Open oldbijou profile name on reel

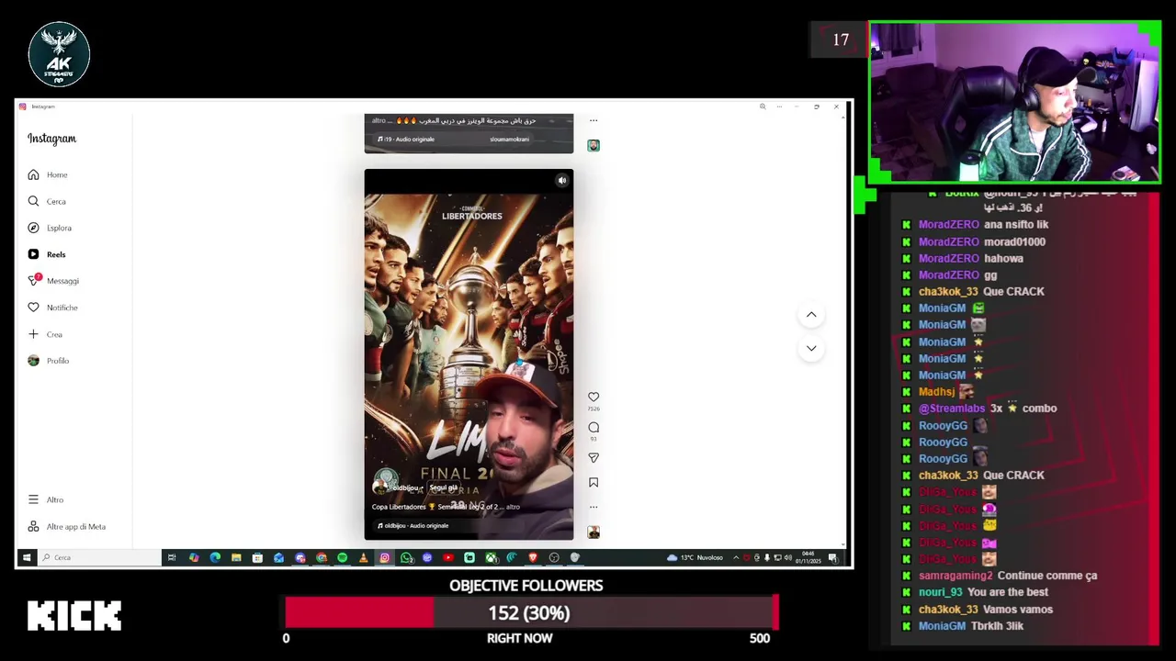(404, 487)
